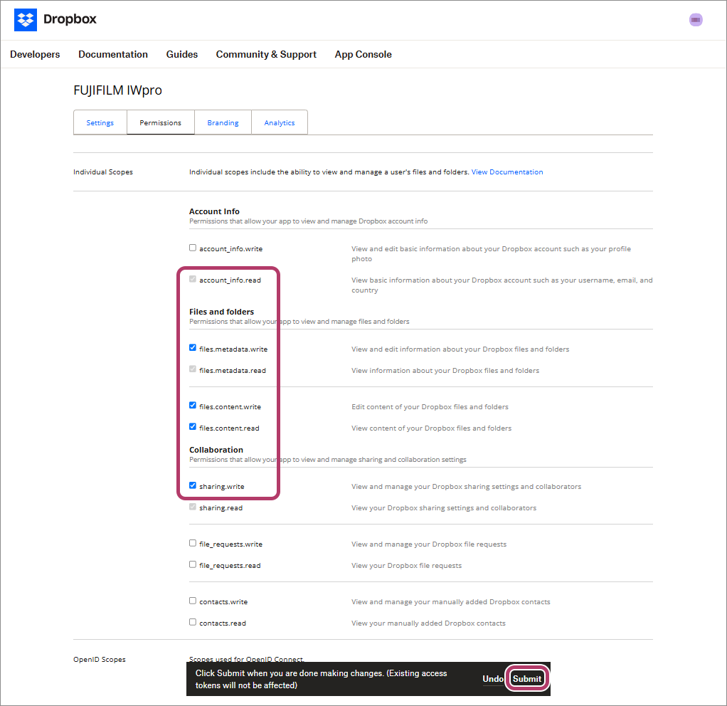Click Undo in the notification bar
This screenshot has height=706, width=727.
click(493, 679)
